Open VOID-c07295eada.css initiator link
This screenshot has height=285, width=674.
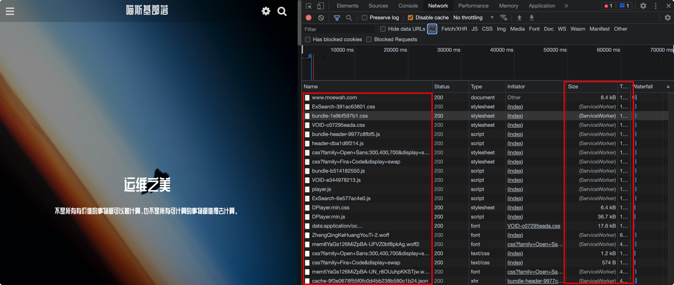[x=534, y=226]
